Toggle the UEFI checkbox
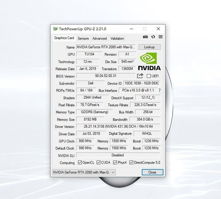The image size is (221, 199). [148, 76]
